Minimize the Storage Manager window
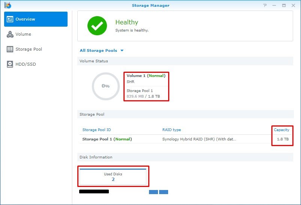The image size is (301, 205). point(274,5)
